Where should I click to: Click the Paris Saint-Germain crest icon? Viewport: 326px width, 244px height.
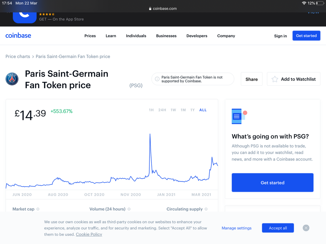click(12, 79)
